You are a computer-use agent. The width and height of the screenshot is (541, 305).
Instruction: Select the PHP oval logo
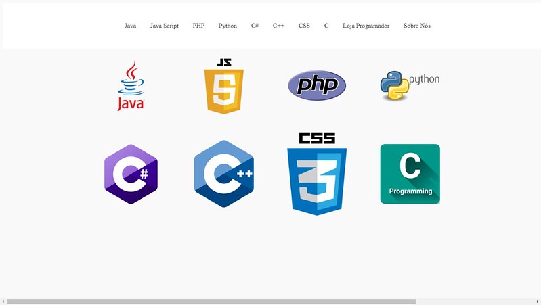[317, 86]
